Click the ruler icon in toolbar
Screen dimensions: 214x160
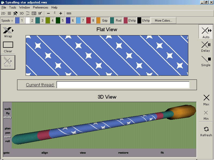click(x=69, y=13)
